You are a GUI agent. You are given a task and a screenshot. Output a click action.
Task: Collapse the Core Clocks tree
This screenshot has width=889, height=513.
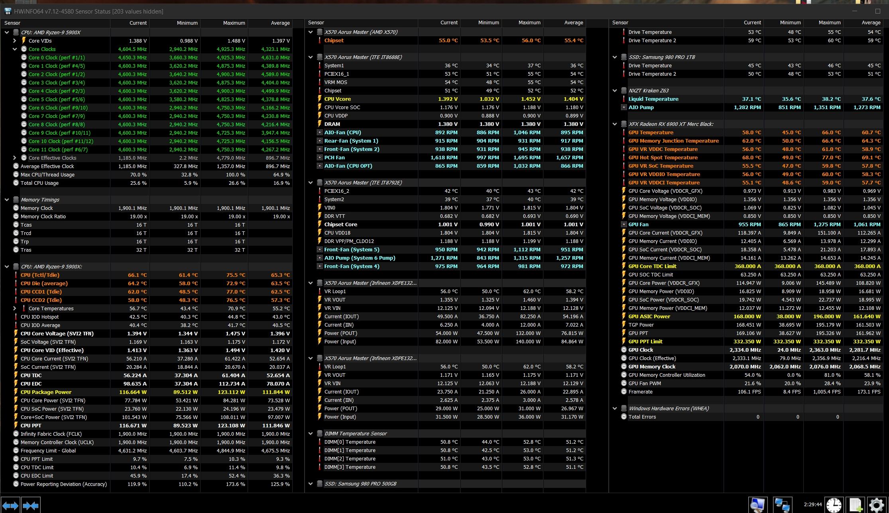click(x=15, y=49)
